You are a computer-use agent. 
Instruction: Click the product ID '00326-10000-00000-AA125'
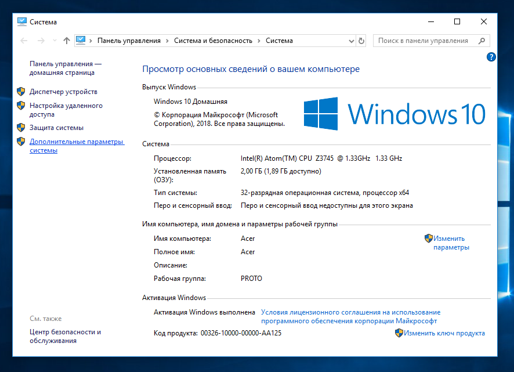(x=241, y=333)
